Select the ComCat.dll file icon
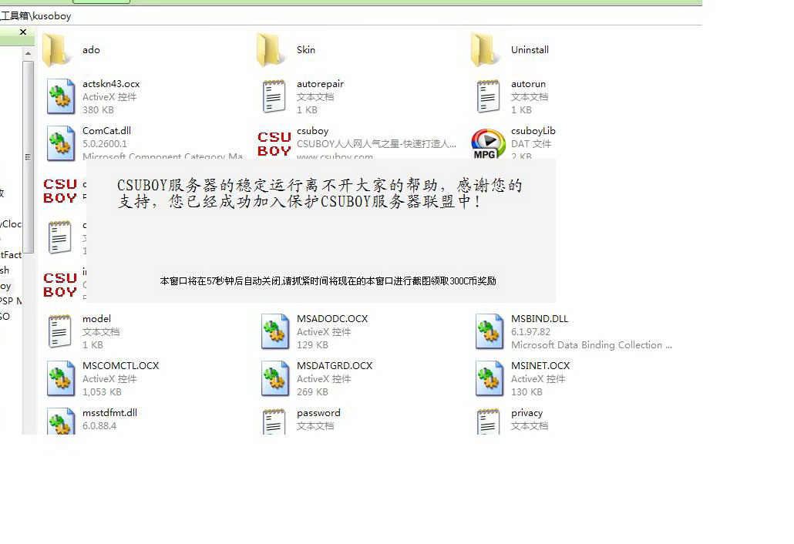This screenshot has height=544, width=794. click(x=61, y=143)
